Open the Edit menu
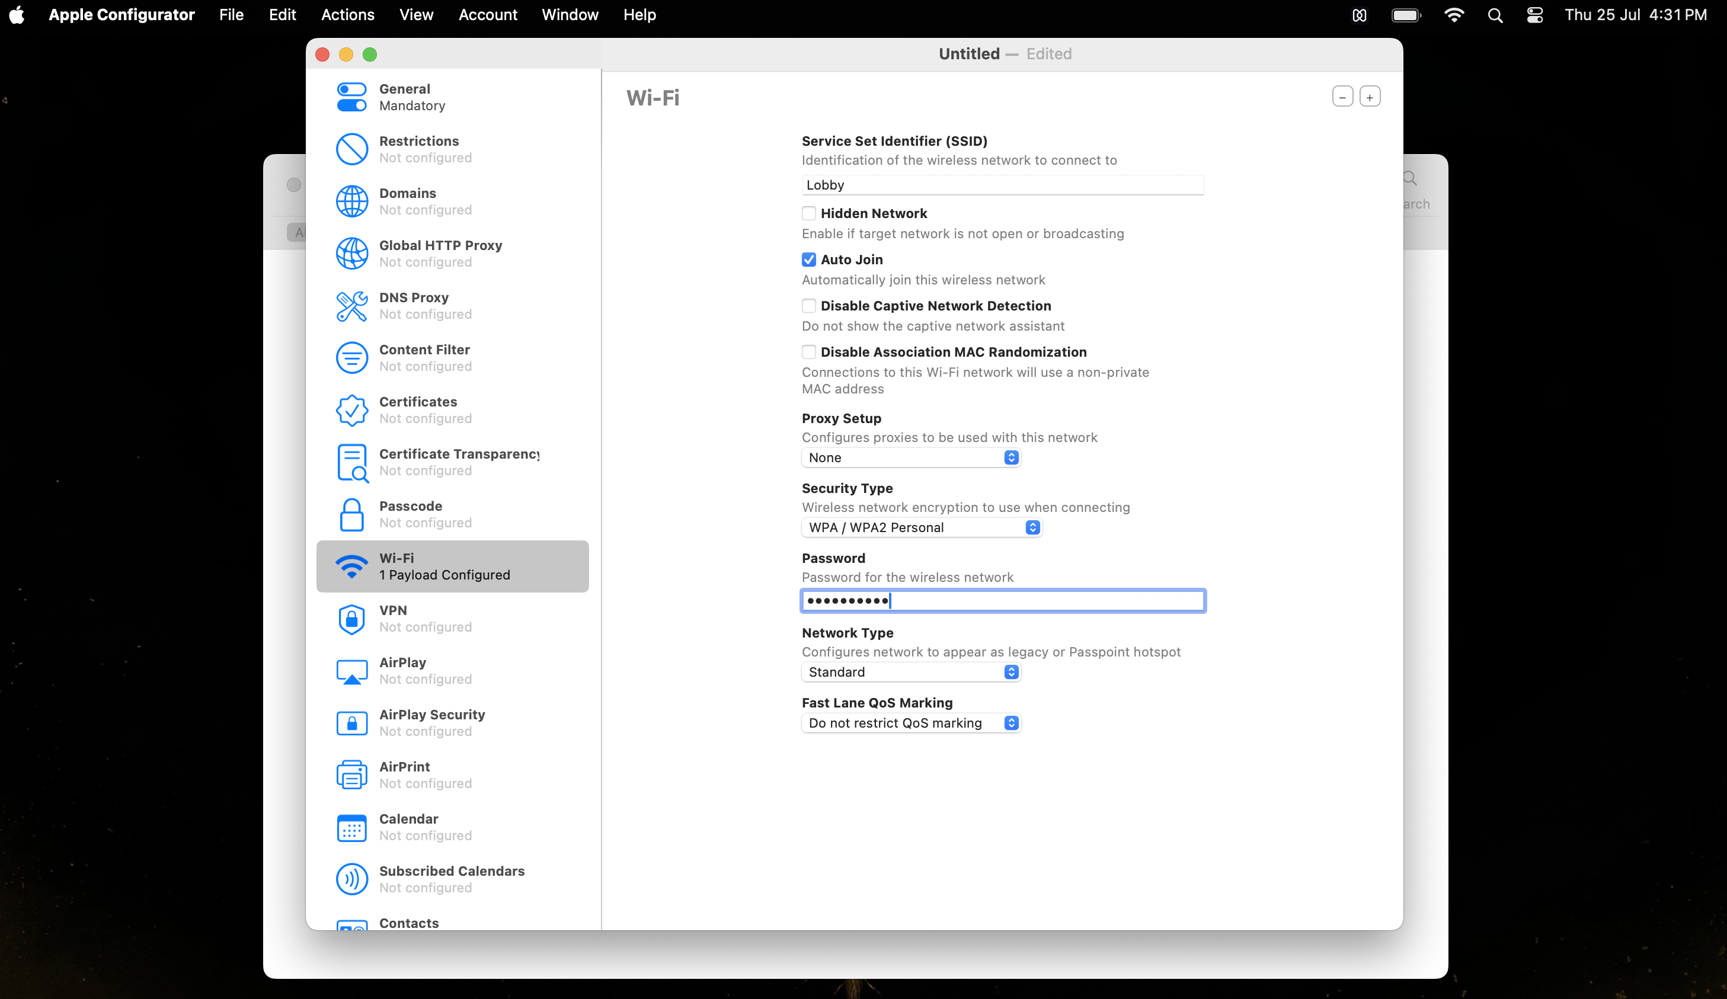Image resolution: width=1727 pixels, height=999 pixels. point(282,15)
